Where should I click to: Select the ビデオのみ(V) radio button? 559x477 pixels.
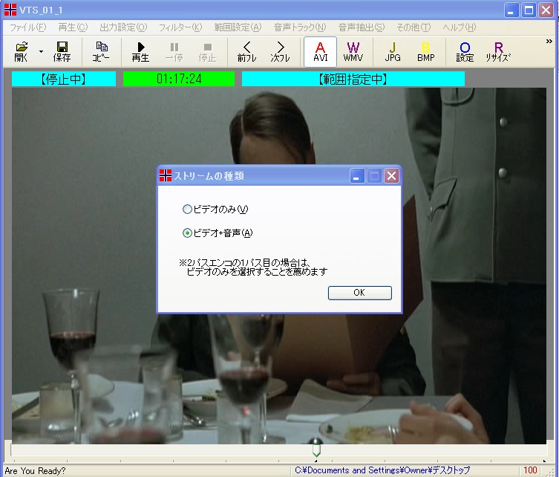(x=187, y=209)
